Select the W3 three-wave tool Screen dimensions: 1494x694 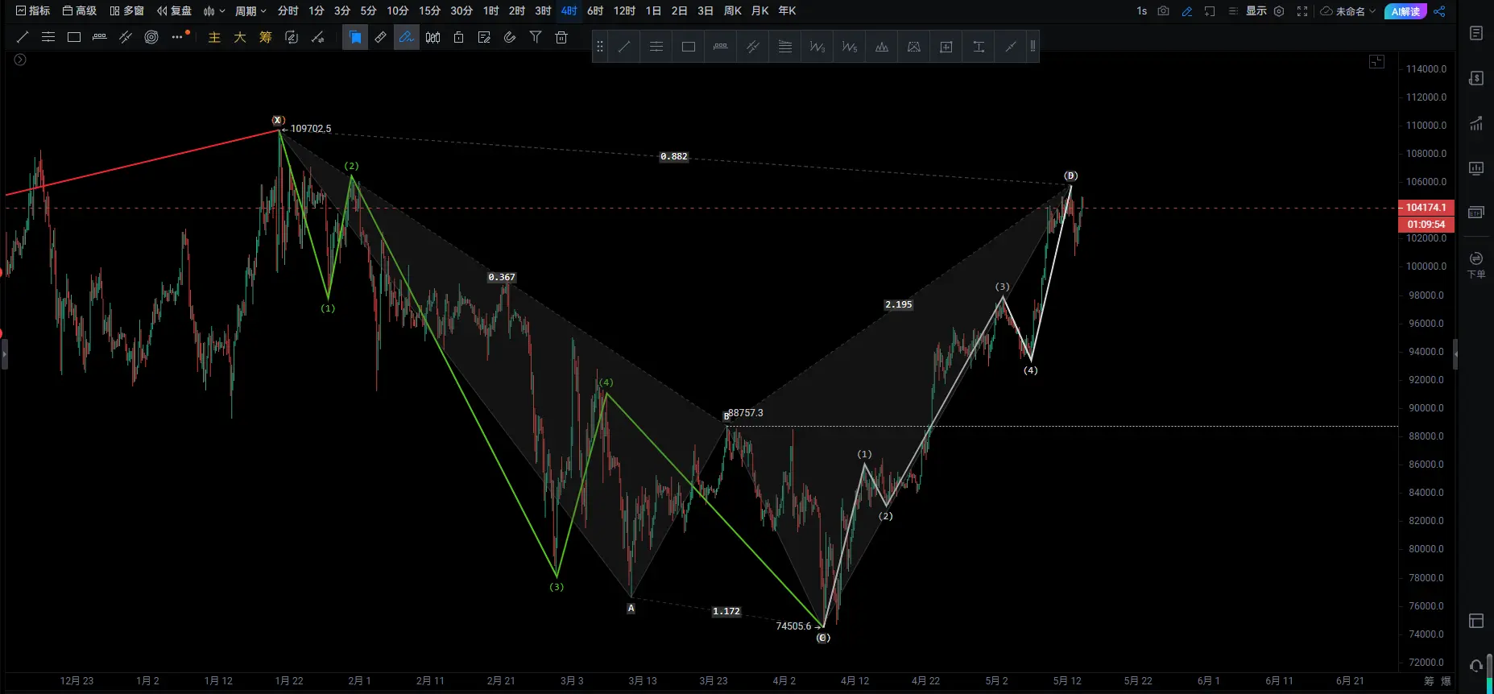(x=817, y=47)
